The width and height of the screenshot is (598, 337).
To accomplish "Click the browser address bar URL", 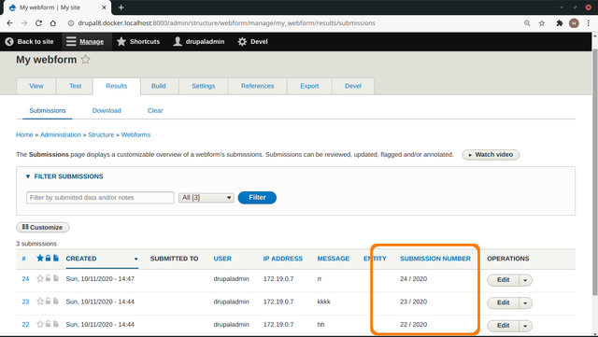I will coord(226,23).
